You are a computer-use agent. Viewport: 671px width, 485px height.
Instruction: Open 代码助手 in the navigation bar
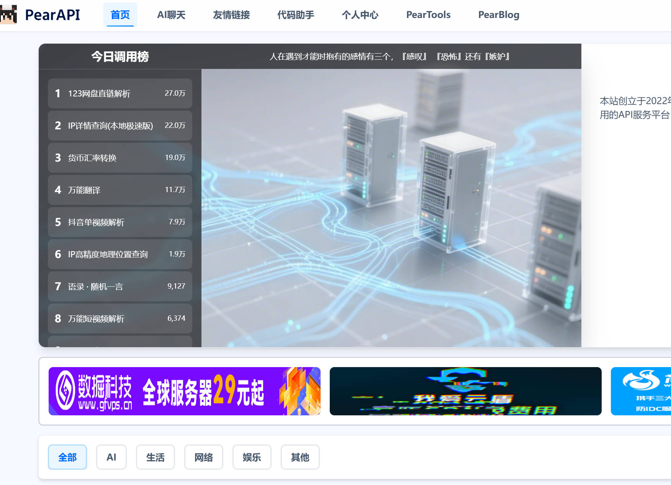[296, 15]
